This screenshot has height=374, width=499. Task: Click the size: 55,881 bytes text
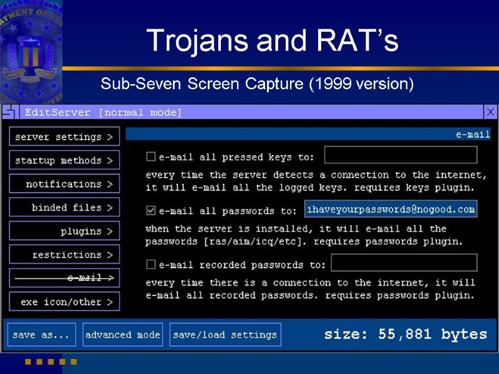405,334
